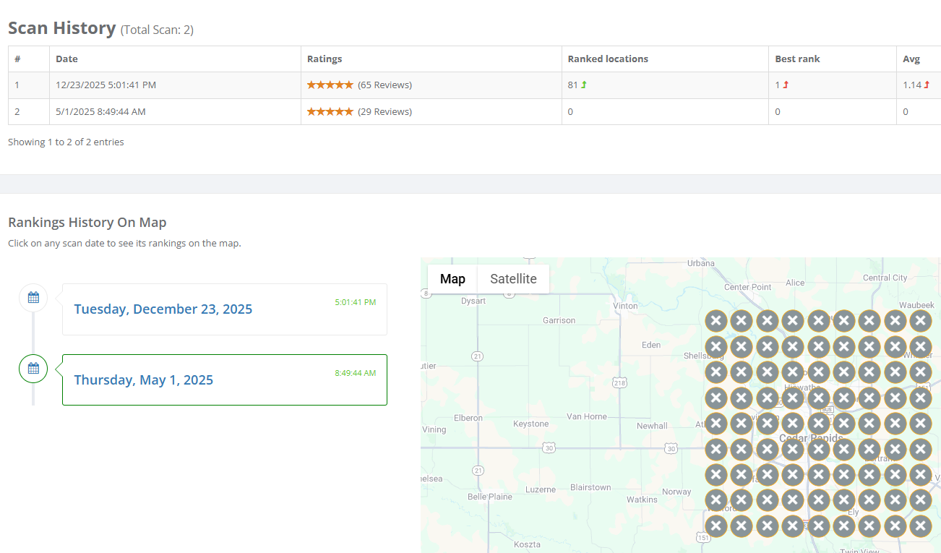Image resolution: width=941 pixels, height=553 pixels.
Task: Select first scan row dated 12/23/2025
Action: [x=106, y=85]
